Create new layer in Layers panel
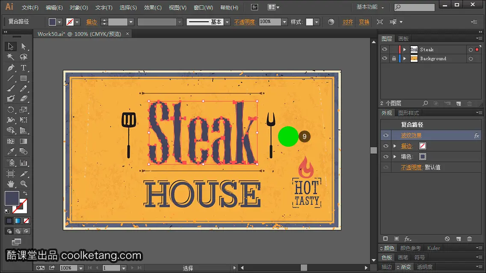 click(x=459, y=103)
